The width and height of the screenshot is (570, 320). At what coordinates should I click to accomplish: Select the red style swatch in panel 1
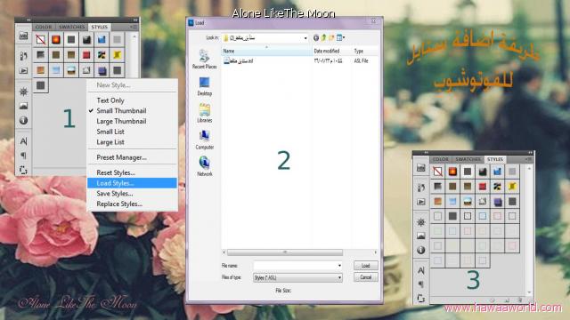click(x=86, y=55)
